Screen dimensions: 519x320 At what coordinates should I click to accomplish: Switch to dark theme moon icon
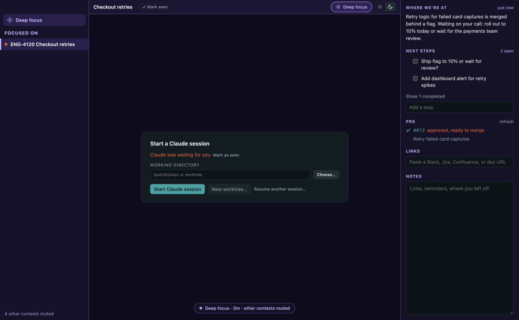point(390,7)
